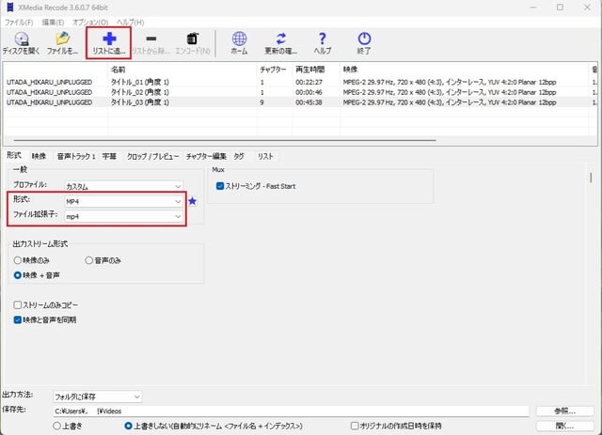The width and height of the screenshot is (602, 435).
Task: Open ヘルプ(H) menu
Action: 130,23
